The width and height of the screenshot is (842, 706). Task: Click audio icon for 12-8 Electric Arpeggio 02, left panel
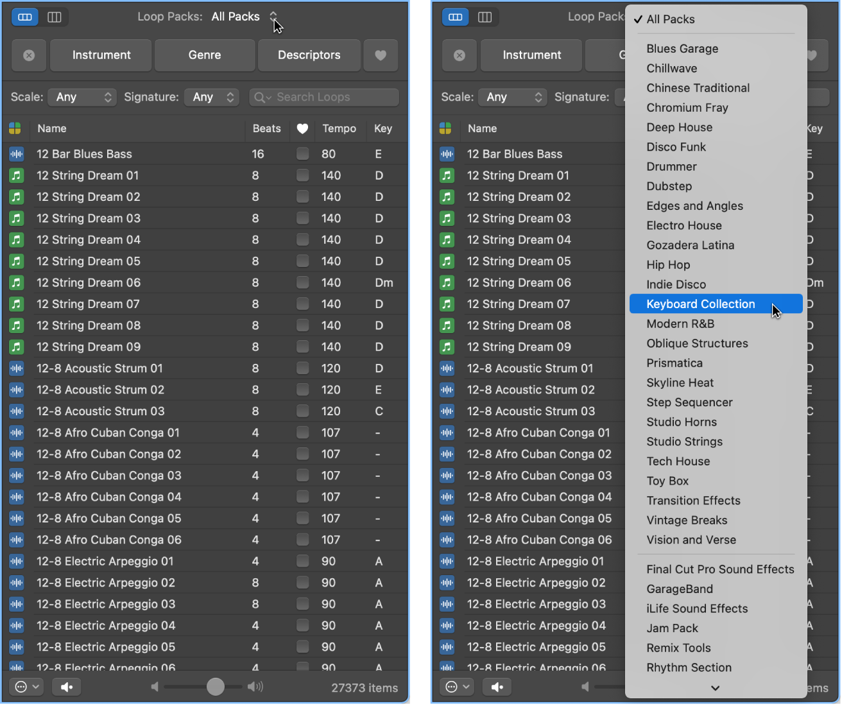click(x=17, y=583)
